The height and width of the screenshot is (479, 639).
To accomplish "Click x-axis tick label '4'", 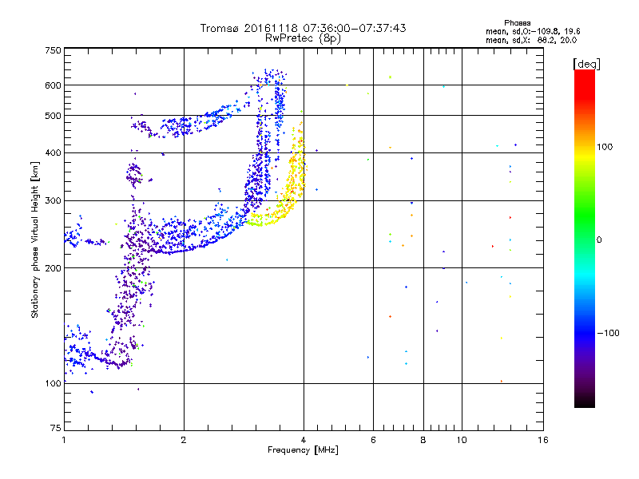I will tap(304, 440).
